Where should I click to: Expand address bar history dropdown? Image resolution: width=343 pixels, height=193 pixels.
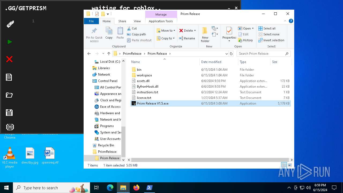tap(226, 54)
